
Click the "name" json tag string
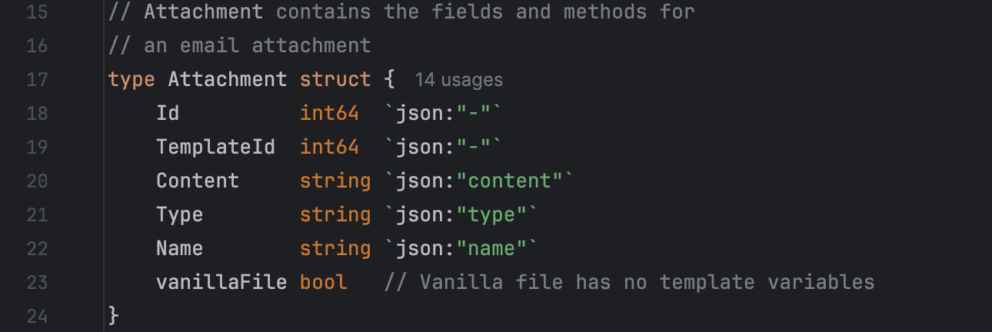pyautogui.click(x=492, y=249)
